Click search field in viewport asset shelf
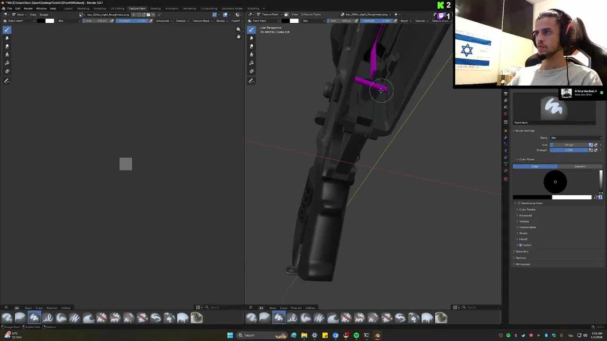607x341 pixels. 481,307
